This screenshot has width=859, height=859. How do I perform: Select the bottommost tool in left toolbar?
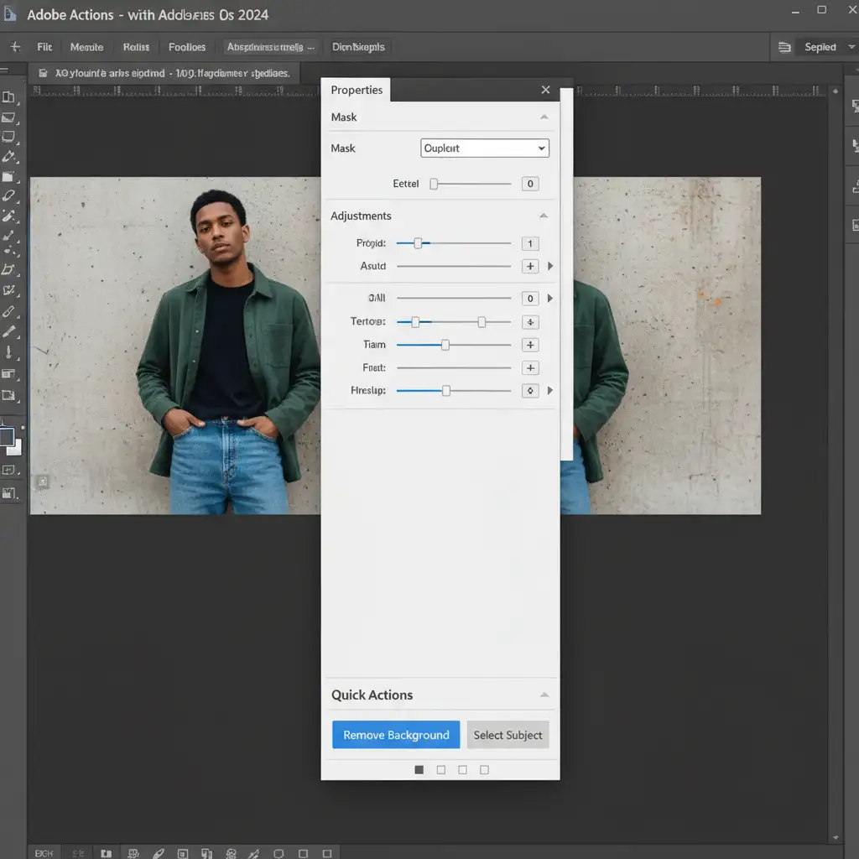coord(9,493)
